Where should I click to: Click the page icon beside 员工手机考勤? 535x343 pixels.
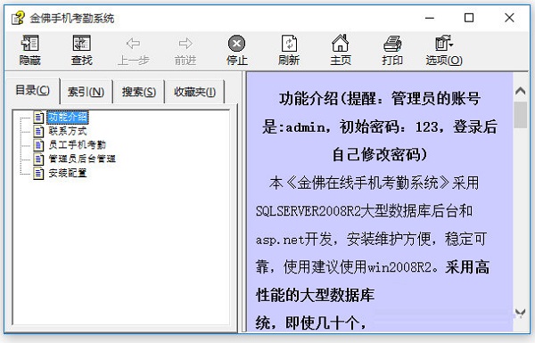[x=38, y=145]
